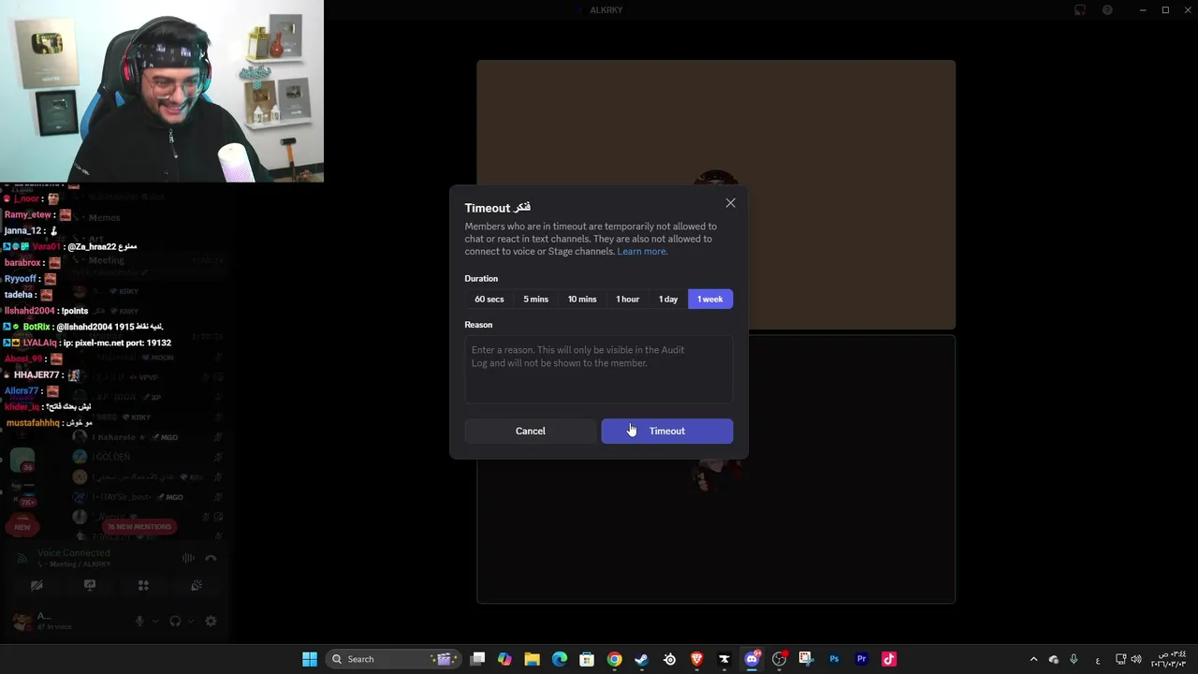Open the Soundboard icon
Screen dimensions: 1198x674
point(197,586)
